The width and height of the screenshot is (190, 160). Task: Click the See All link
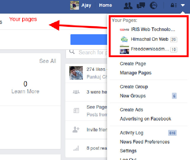[48, 61]
